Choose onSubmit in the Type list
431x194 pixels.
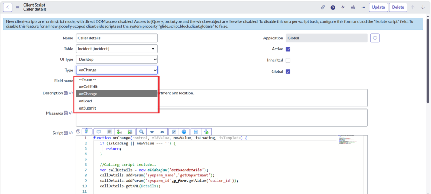pos(87,108)
